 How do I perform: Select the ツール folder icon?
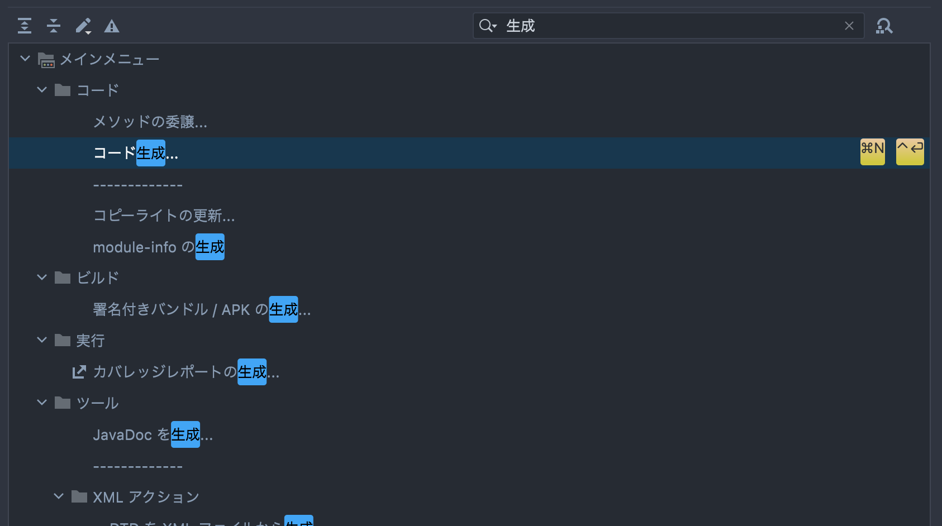[63, 403]
